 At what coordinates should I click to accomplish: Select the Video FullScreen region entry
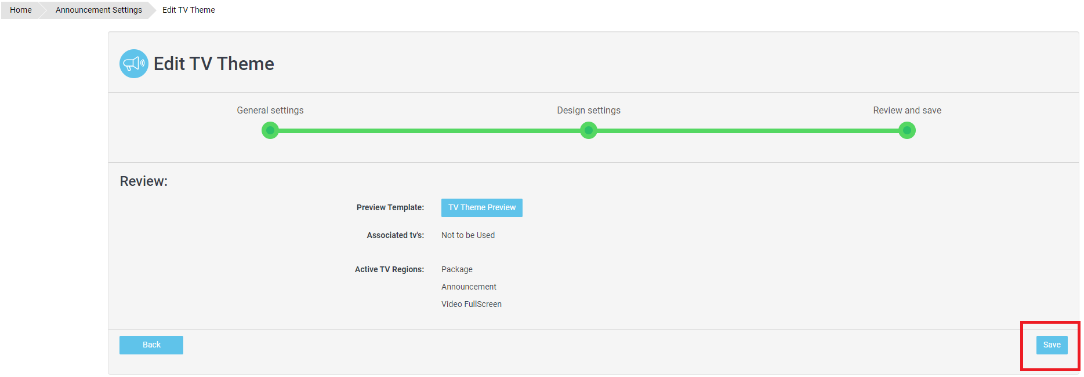[x=472, y=304]
